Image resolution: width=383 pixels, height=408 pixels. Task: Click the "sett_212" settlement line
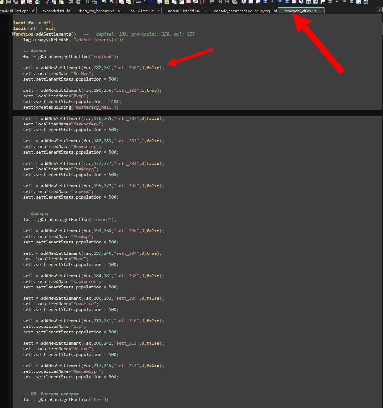click(x=93, y=366)
